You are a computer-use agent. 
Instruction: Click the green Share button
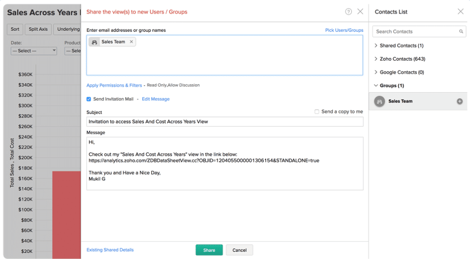209,250
